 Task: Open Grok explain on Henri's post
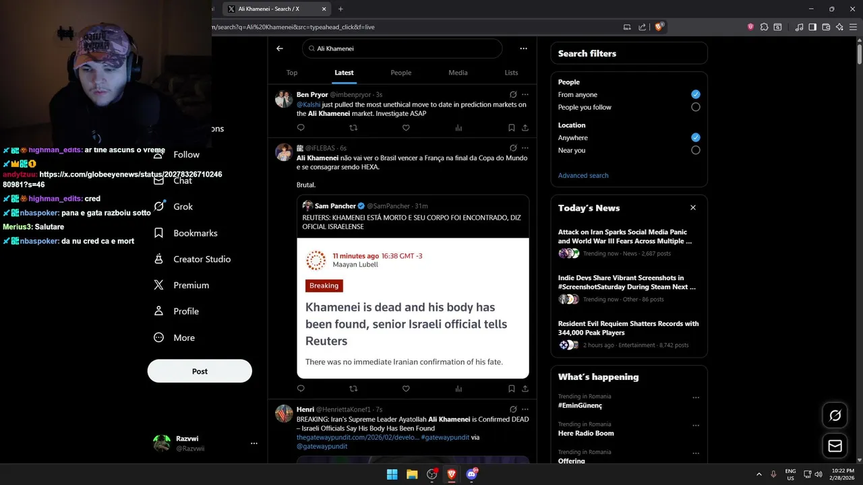(x=513, y=409)
